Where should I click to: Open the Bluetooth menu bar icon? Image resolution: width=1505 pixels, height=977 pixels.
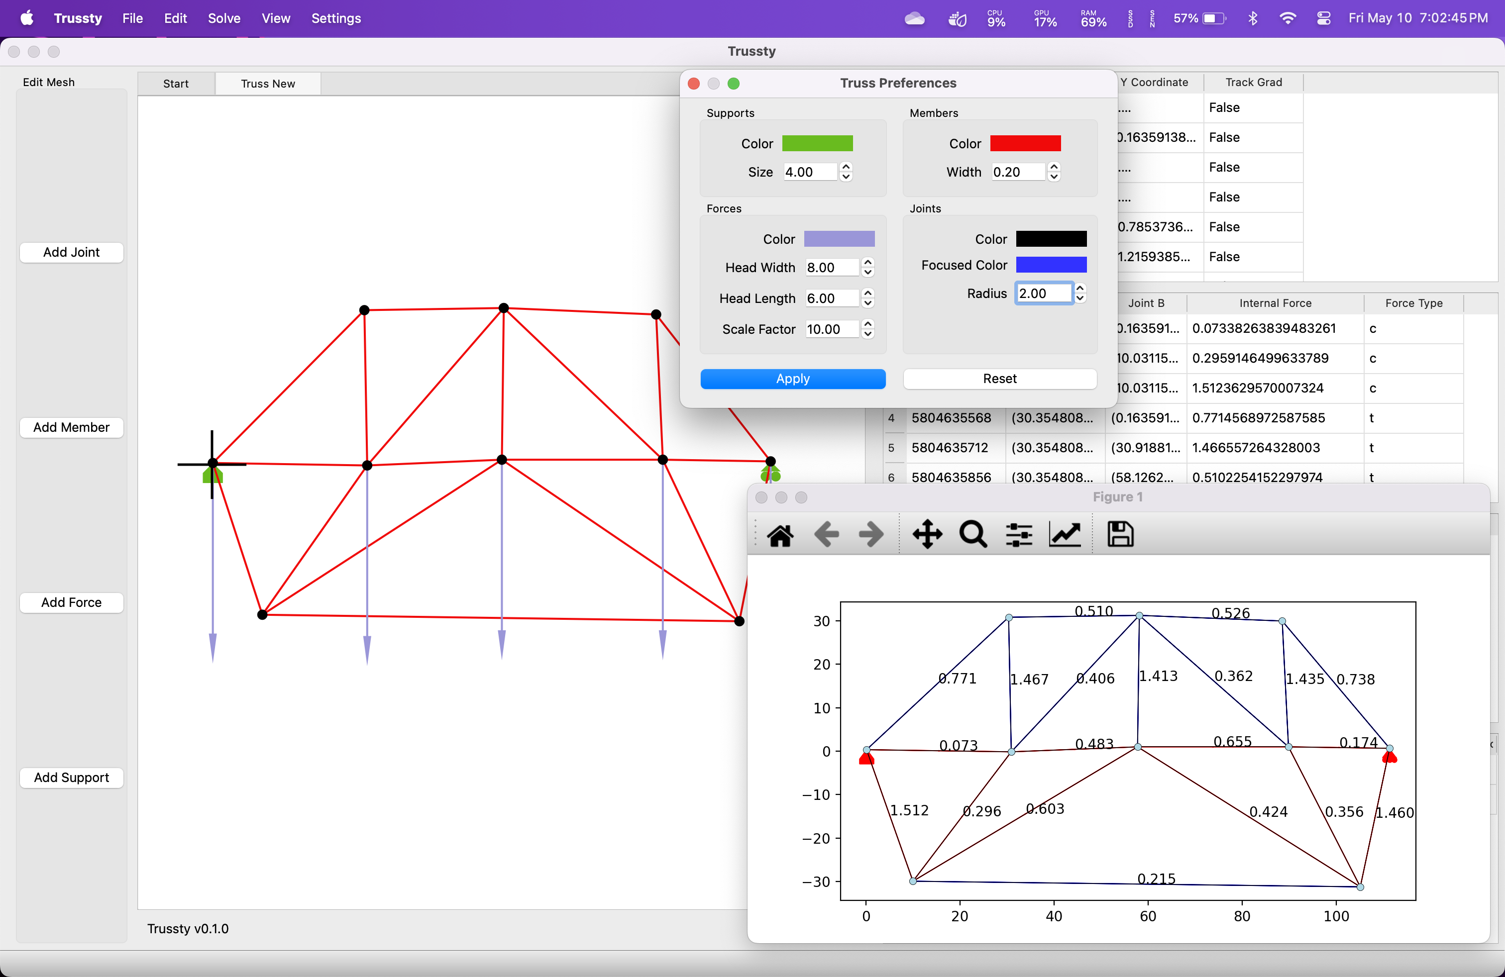[x=1252, y=18]
